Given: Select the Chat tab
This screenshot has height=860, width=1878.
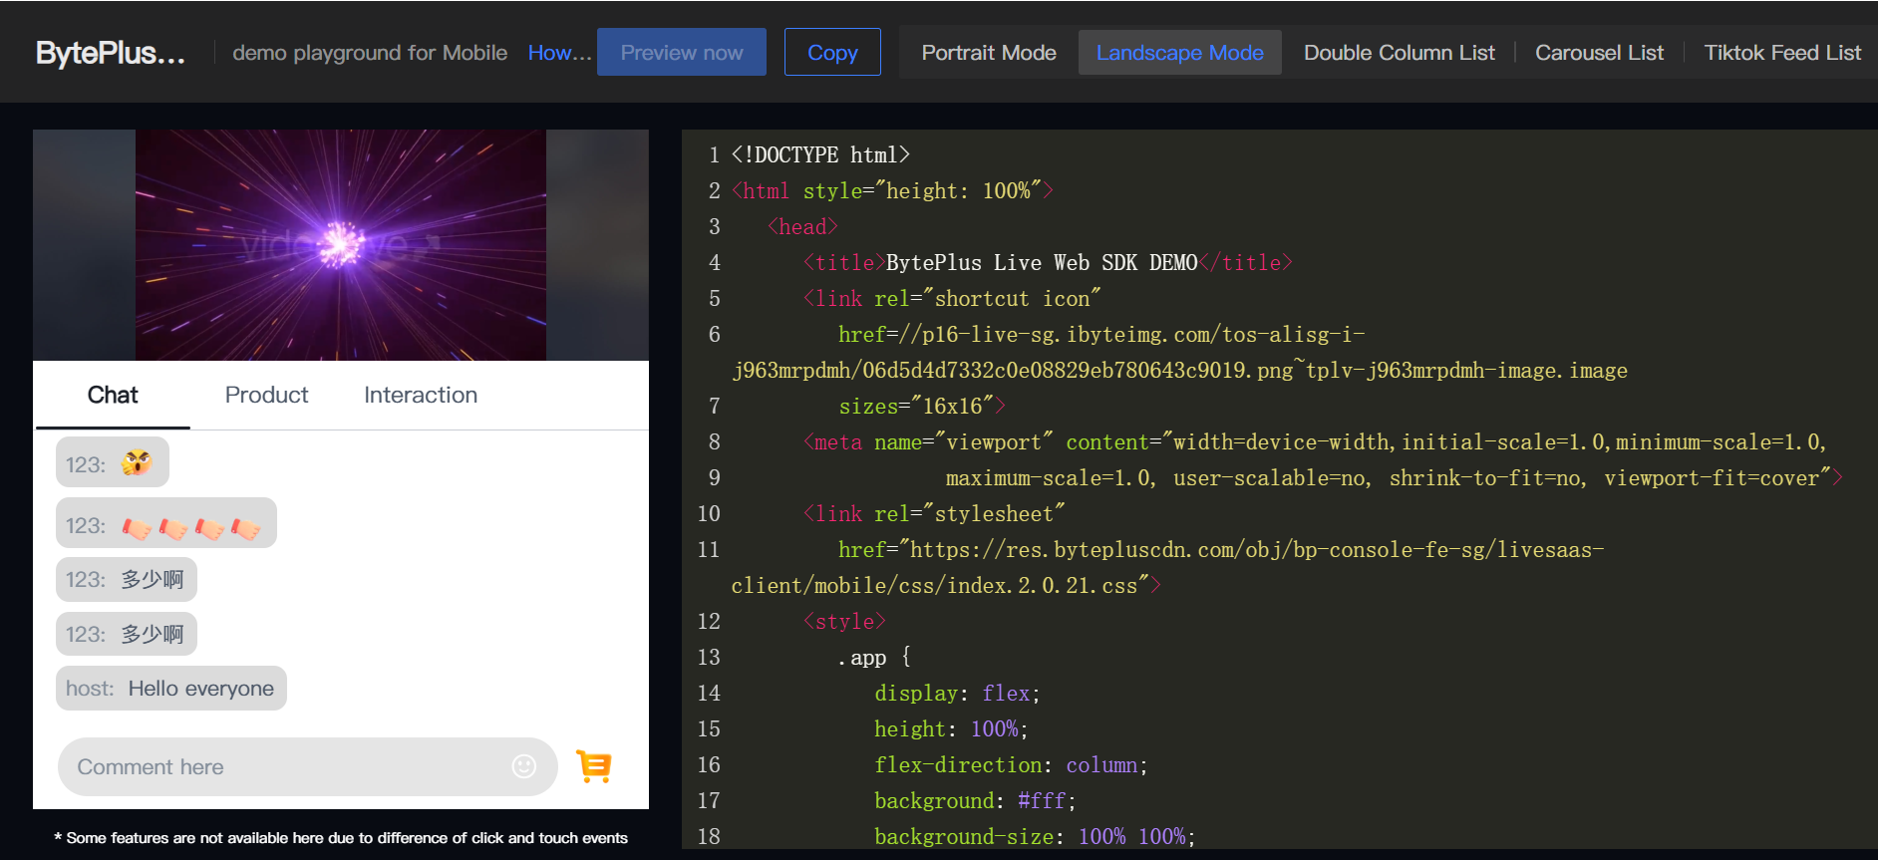Looking at the screenshot, I should [113, 395].
